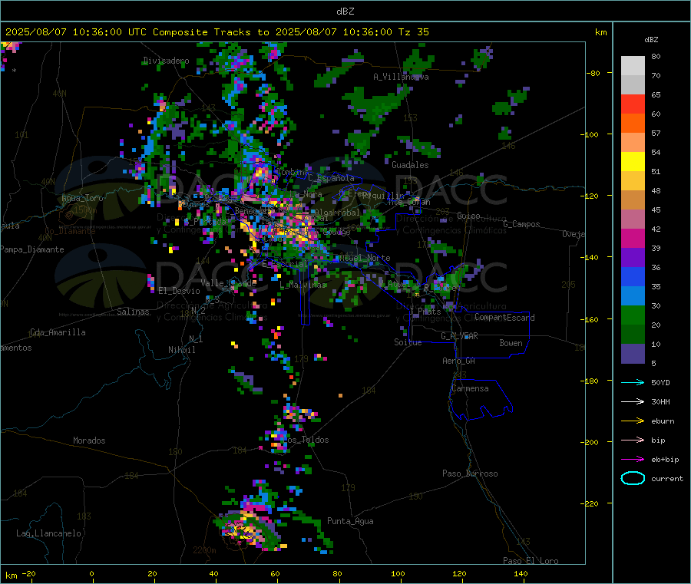Pick the slate 5–10 dBZ swatch
This screenshot has height=584, width=691.
633,354
